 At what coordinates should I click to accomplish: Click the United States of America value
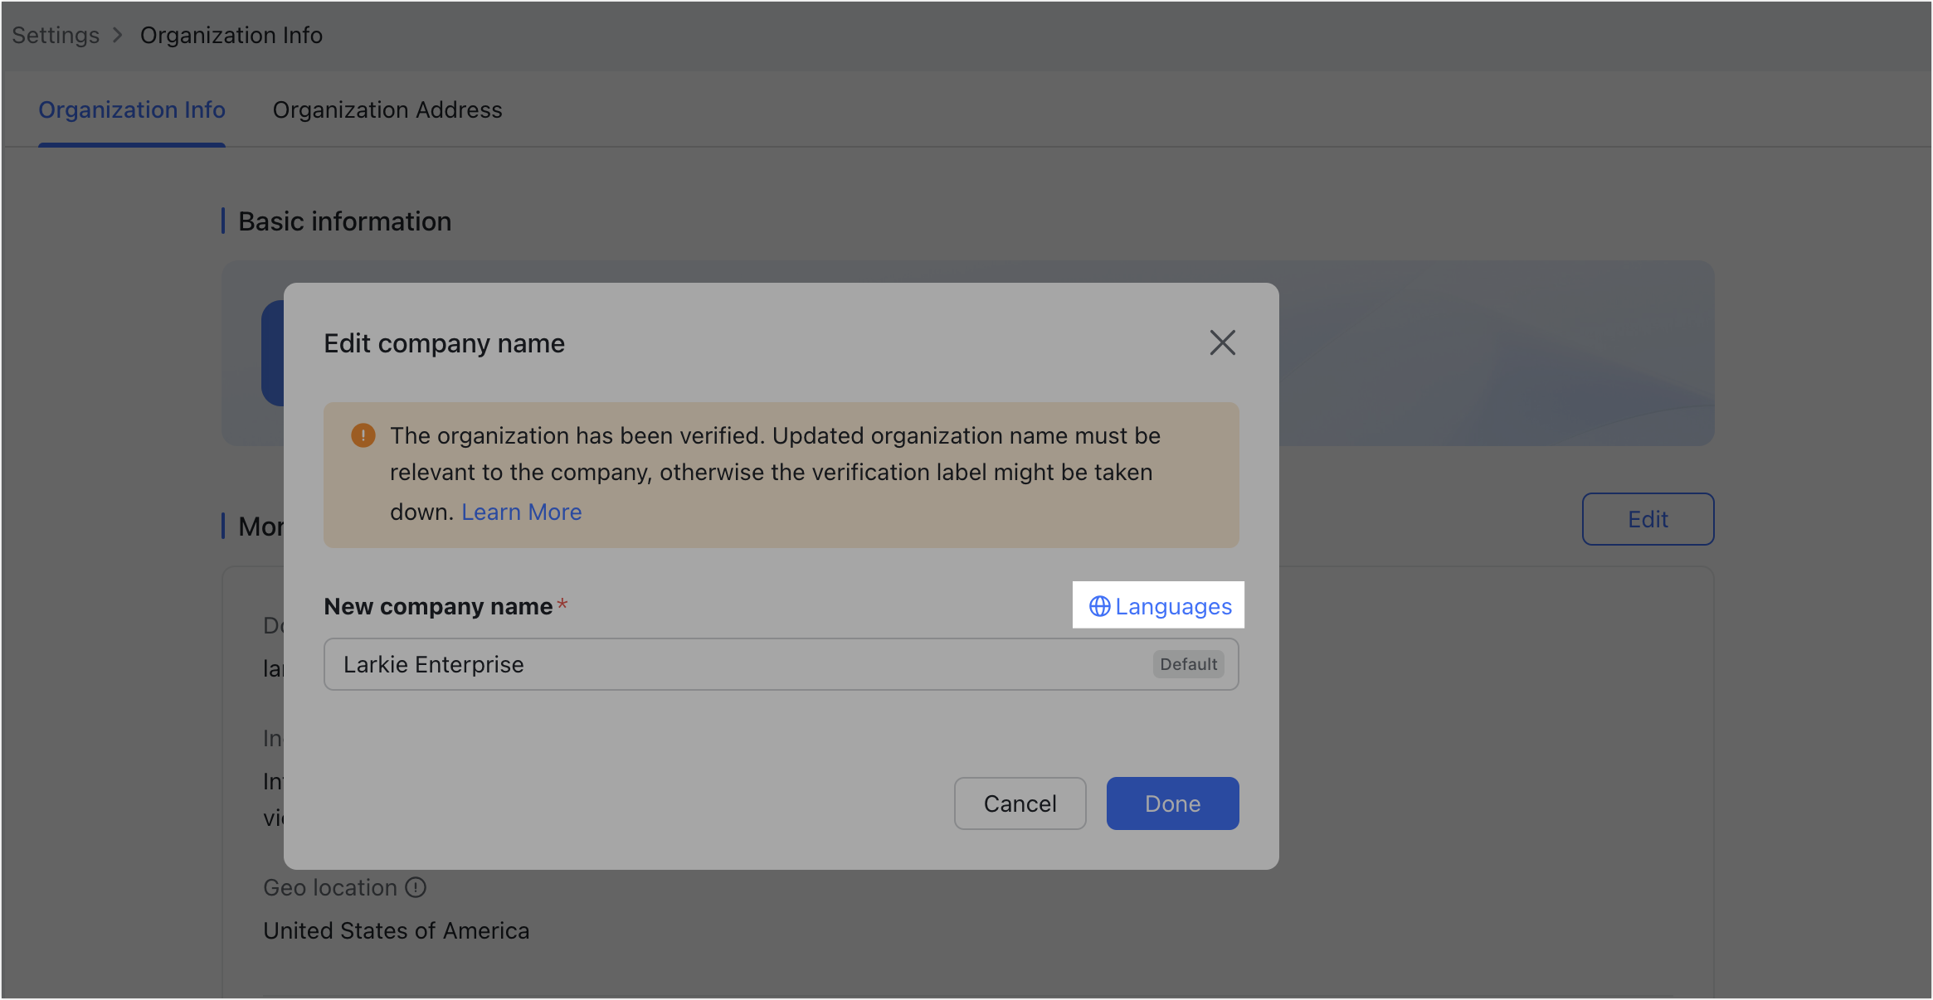point(396,930)
